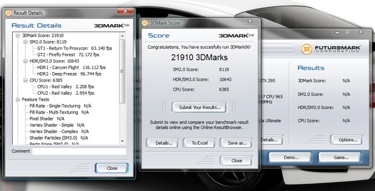The image size is (375, 191).
Task: Maximize the main 3DMark06 window
Action: tap(347, 32)
